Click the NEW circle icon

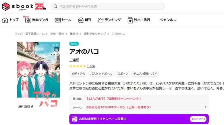[x=81, y=20]
